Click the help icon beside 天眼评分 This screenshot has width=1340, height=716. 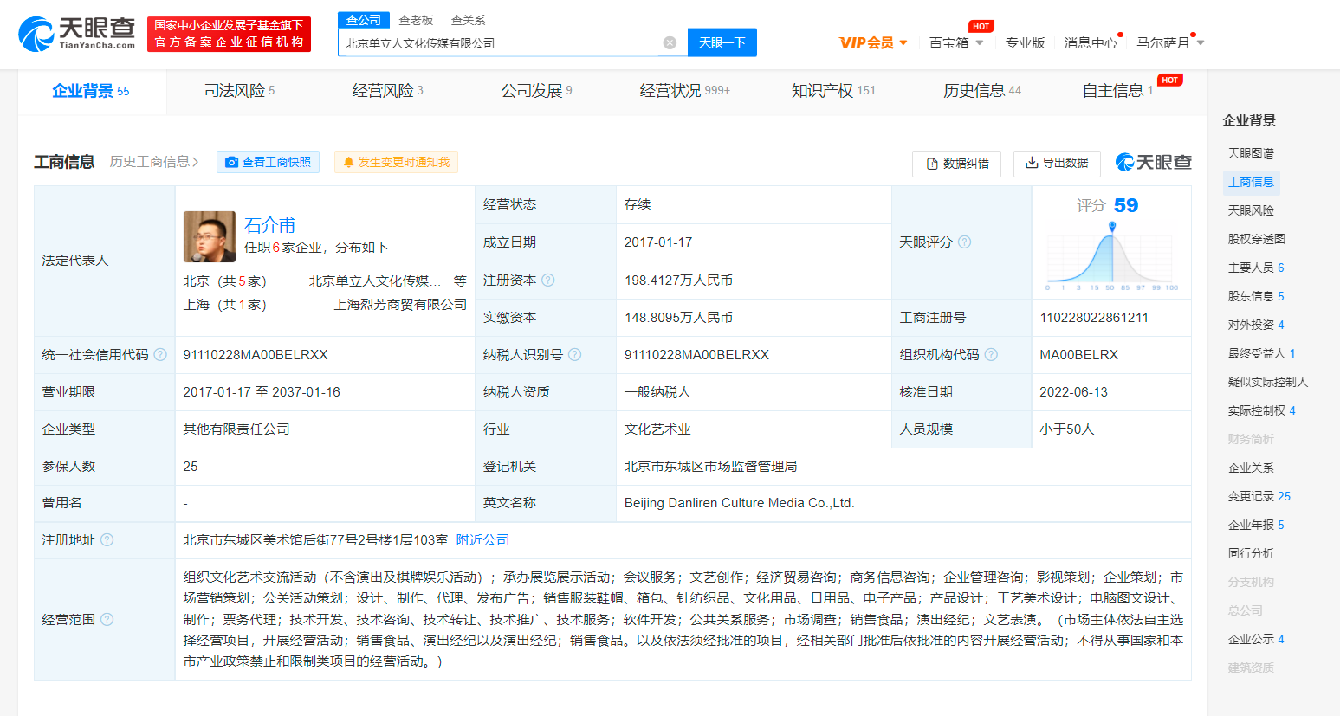click(964, 242)
